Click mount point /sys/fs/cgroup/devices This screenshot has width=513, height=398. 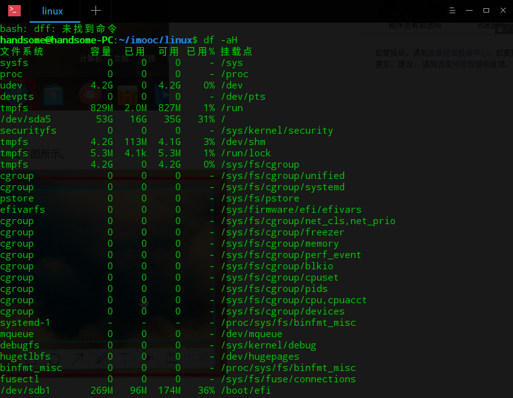coord(283,311)
